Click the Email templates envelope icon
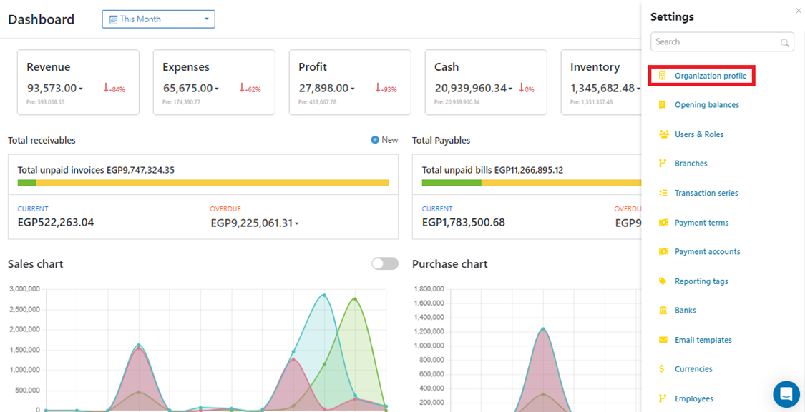The image size is (805, 412). tap(663, 340)
